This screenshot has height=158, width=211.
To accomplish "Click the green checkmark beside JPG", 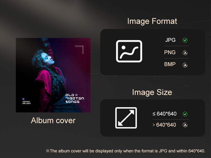I will (x=185, y=40).
